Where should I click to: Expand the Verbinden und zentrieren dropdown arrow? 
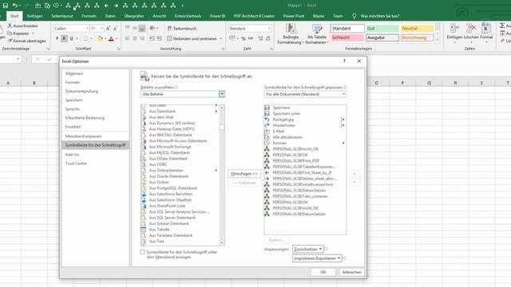pos(221,39)
